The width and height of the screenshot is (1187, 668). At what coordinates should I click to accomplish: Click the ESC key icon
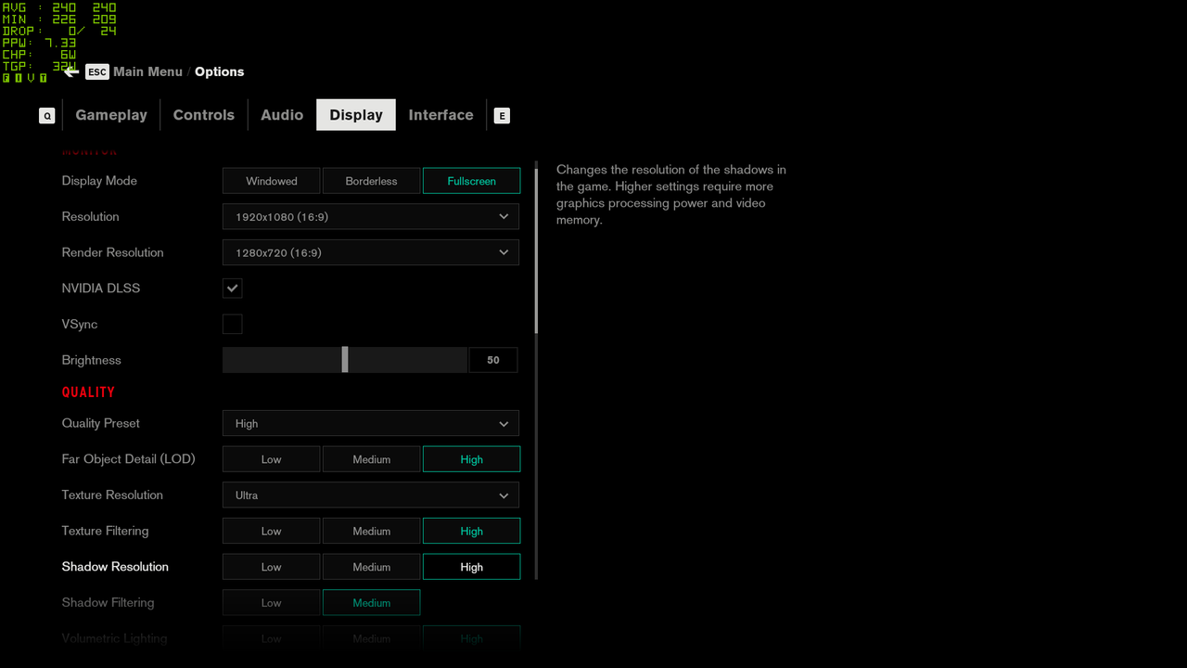97,71
